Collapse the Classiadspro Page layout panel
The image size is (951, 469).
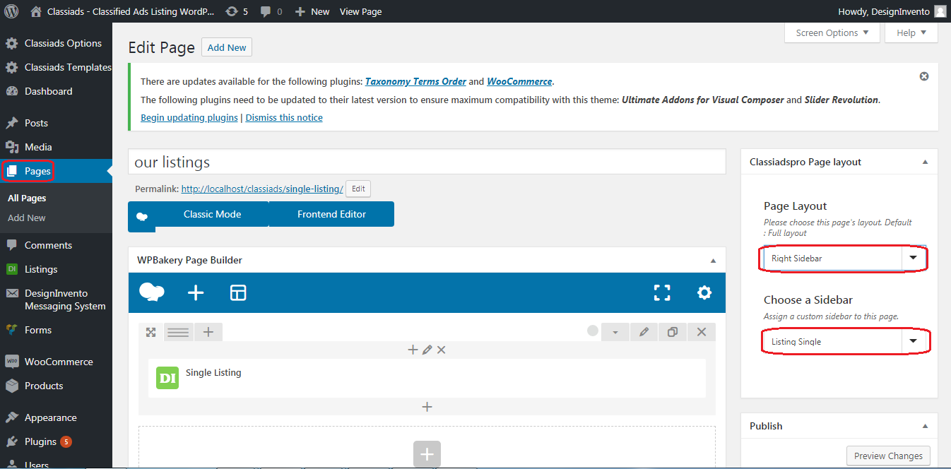tap(926, 162)
